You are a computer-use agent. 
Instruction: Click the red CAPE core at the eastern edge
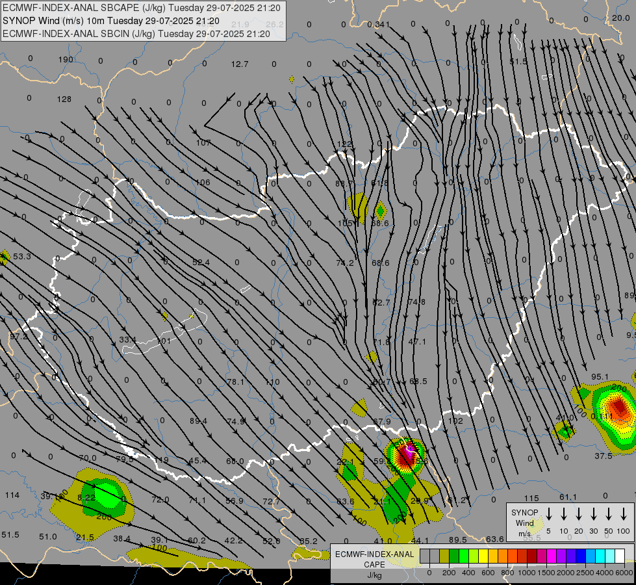click(619, 406)
